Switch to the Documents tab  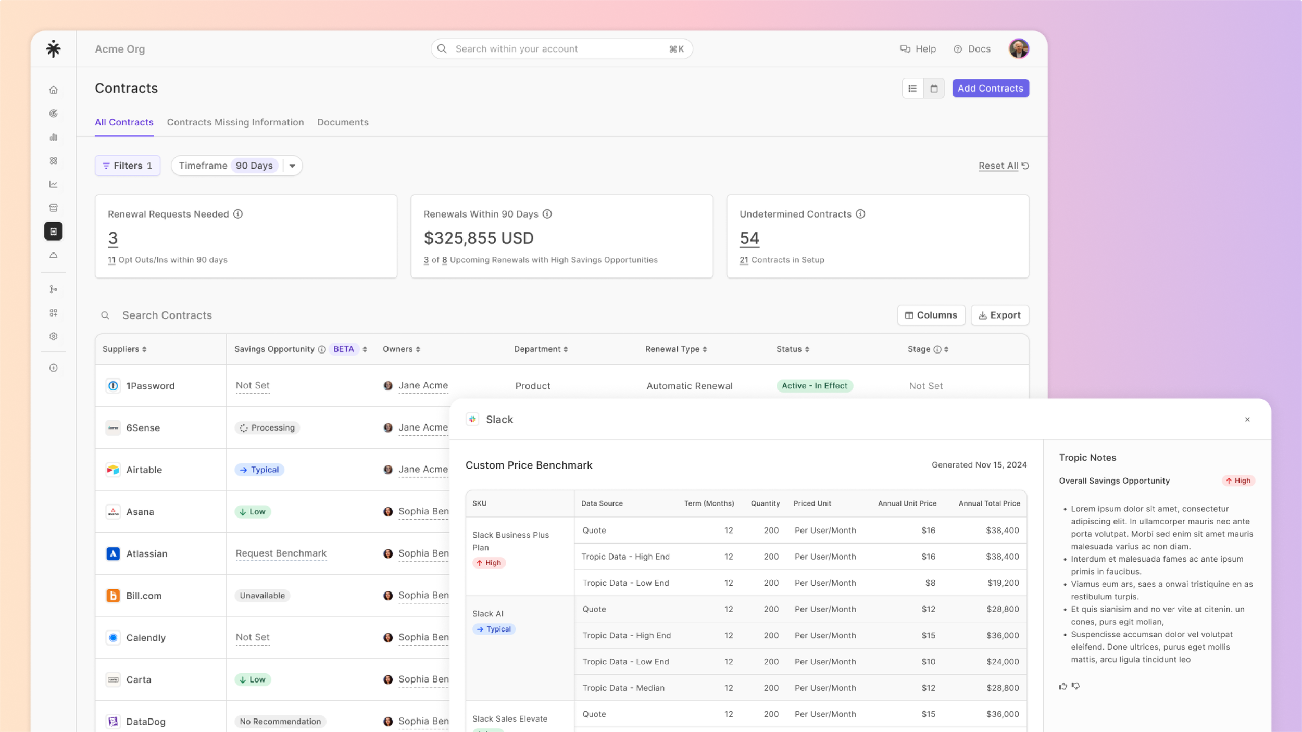coord(343,122)
